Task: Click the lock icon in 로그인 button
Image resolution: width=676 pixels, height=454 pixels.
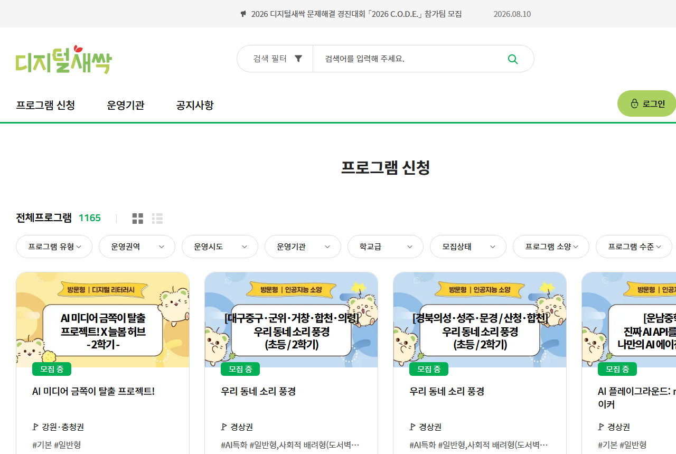Action: point(634,103)
